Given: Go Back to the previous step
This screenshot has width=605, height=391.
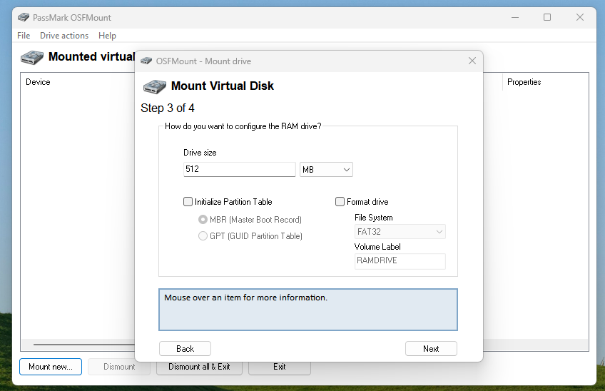Looking at the screenshot, I should pyautogui.click(x=185, y=349).
